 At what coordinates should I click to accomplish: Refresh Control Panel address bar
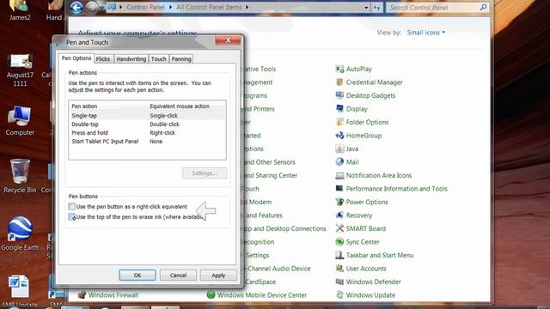pyautogui.click(x=376, y=8)
